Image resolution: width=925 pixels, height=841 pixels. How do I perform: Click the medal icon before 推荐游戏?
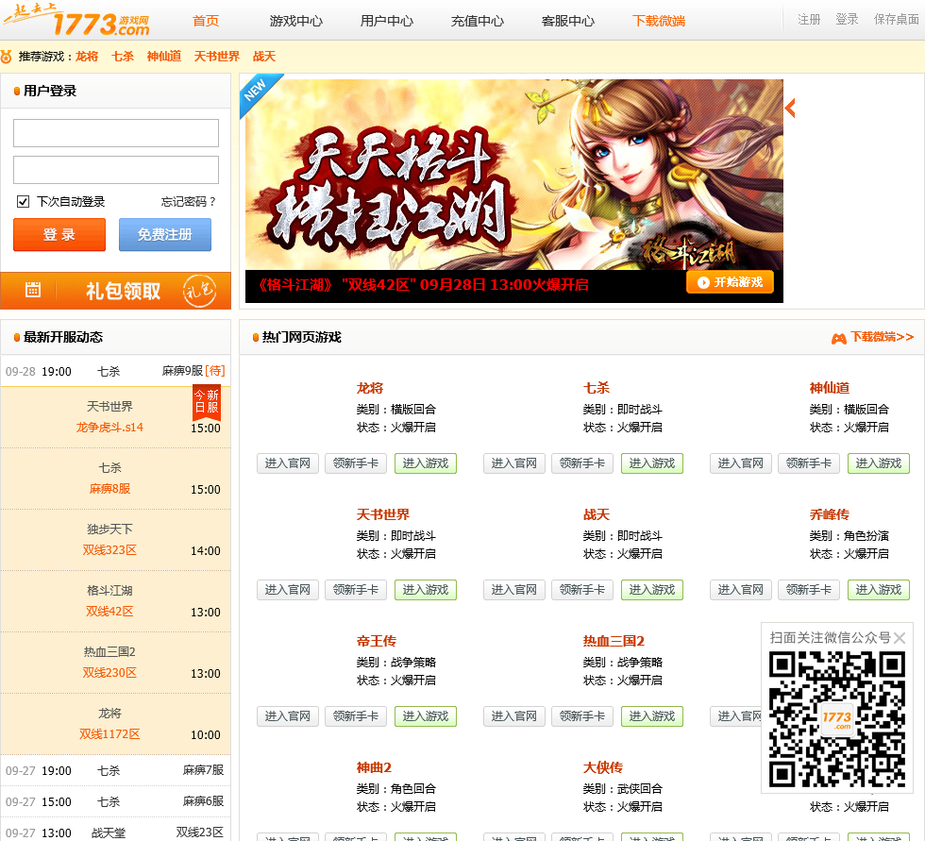tap(7, 57)
